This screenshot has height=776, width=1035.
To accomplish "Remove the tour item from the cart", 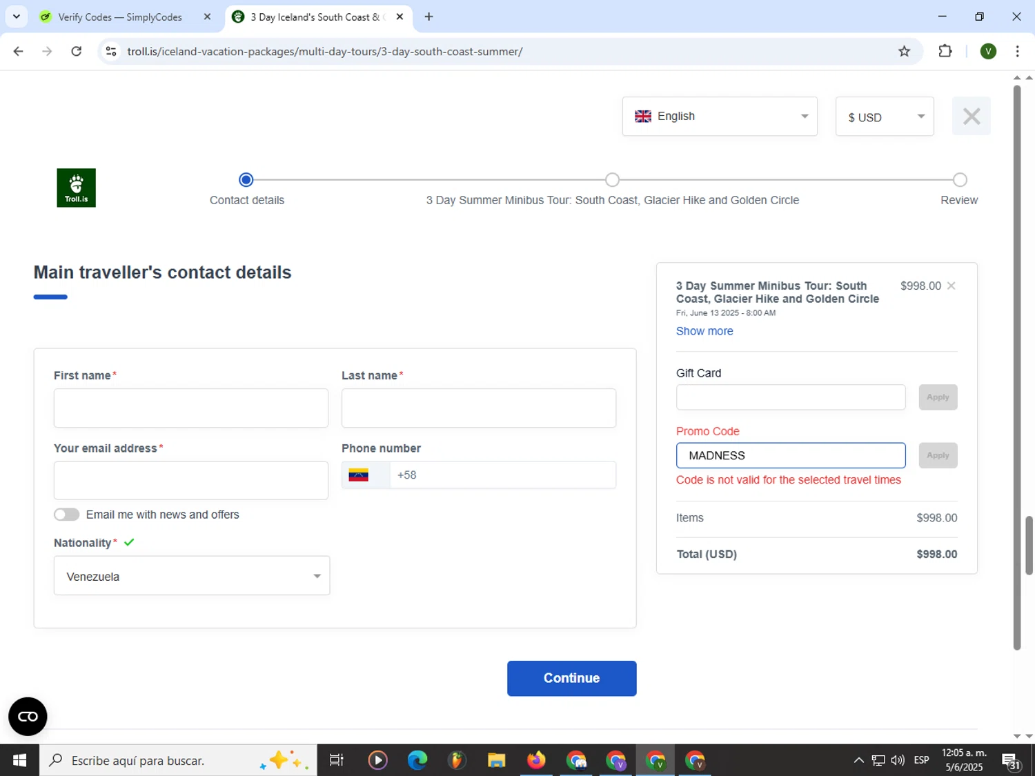I will [x=951, y=286].
